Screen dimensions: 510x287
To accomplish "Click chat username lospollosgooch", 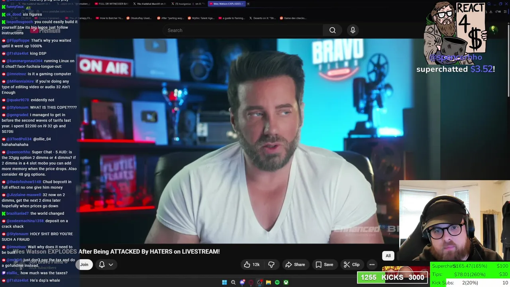I will click(x=20, y=22).
